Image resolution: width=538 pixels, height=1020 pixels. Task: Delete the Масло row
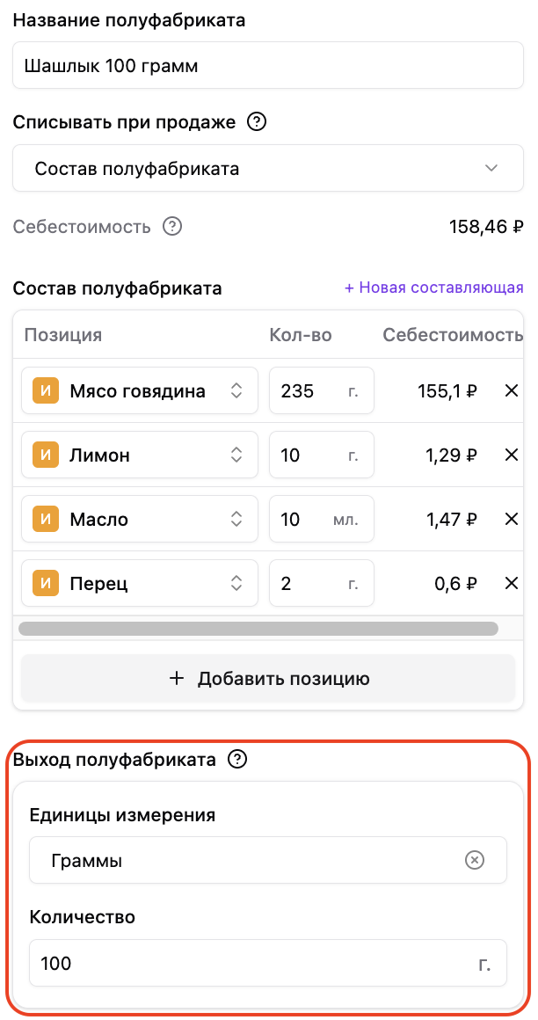coord(512,519)
